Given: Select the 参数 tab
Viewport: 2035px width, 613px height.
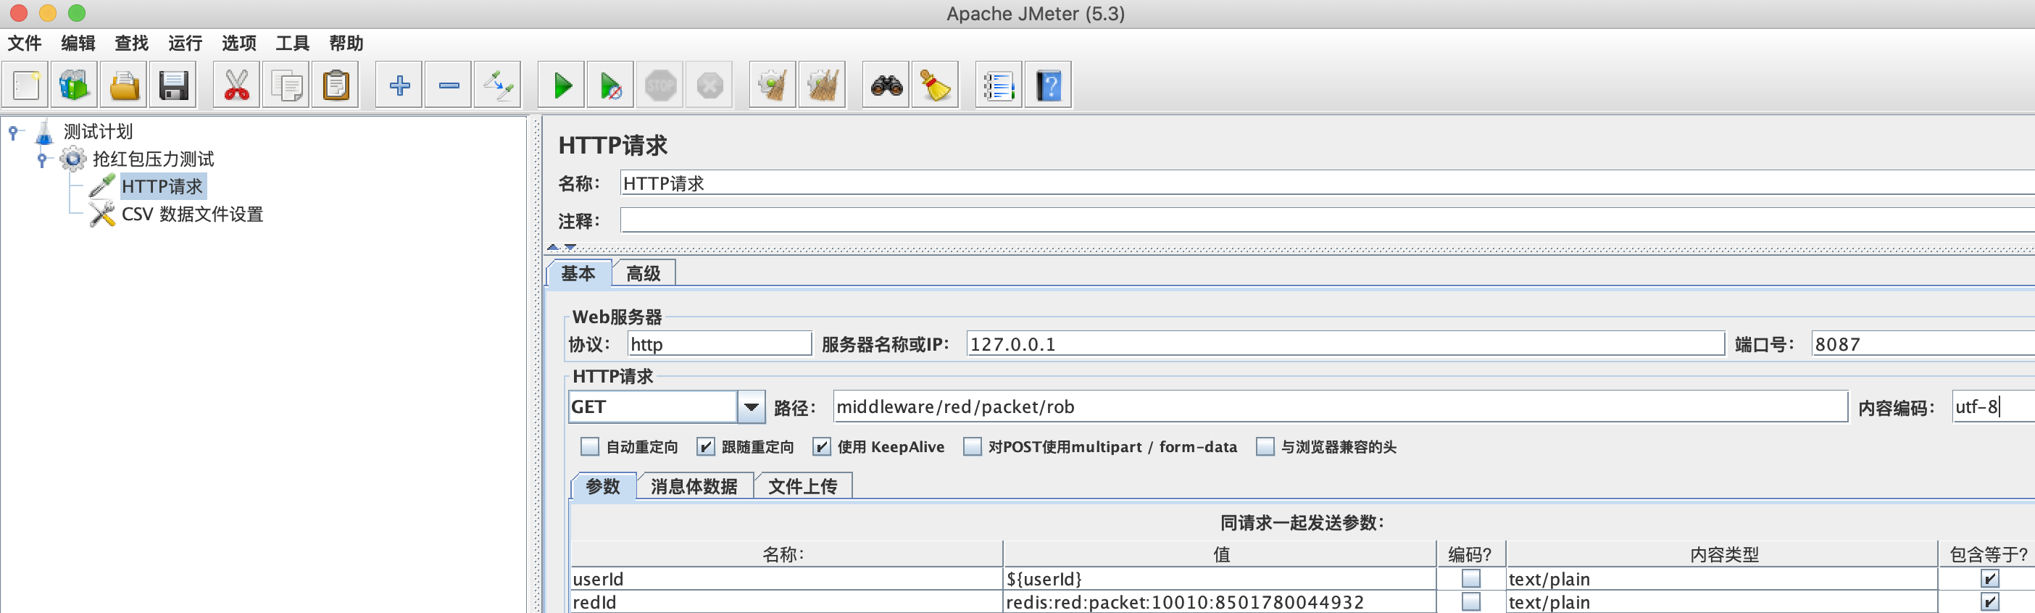Looking at the screenshot, I should pos(603,485).
